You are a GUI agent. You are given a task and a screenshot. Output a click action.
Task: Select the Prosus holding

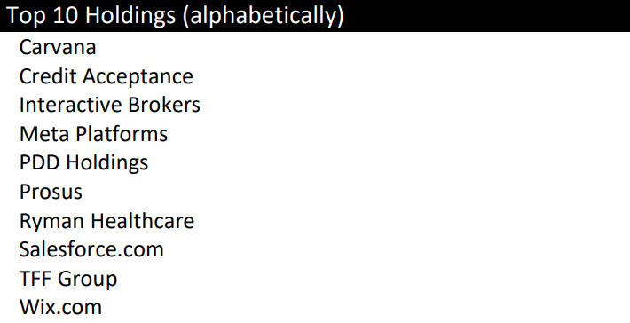click(51, 192)
